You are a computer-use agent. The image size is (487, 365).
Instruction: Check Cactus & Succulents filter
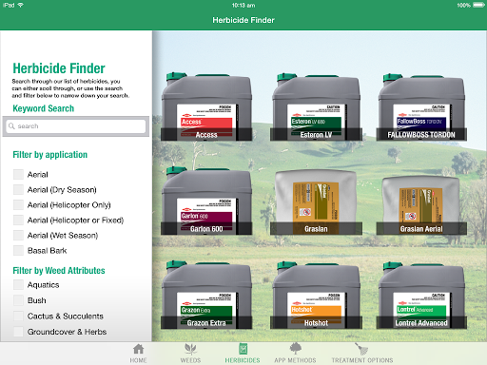click(18, 316)
